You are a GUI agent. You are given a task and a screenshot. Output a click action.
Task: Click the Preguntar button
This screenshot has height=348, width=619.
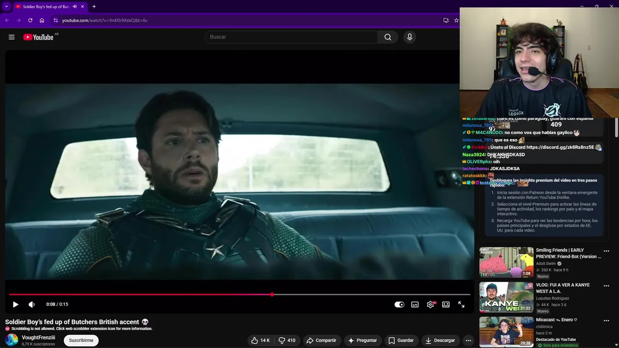click(363, 340)
